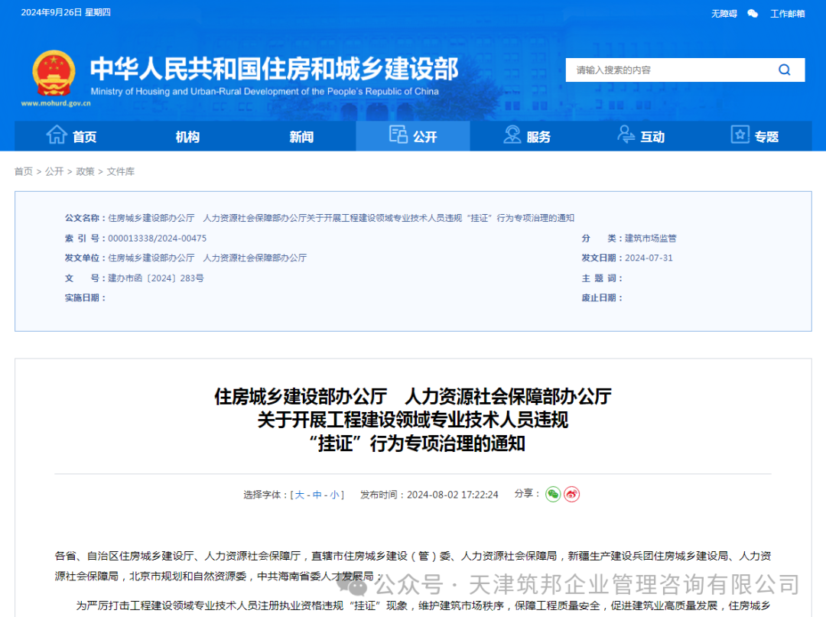Click the document icon beside 公开
Image resolution: width=826 pixels, height=617 pixels.
[x=398, y=135]
